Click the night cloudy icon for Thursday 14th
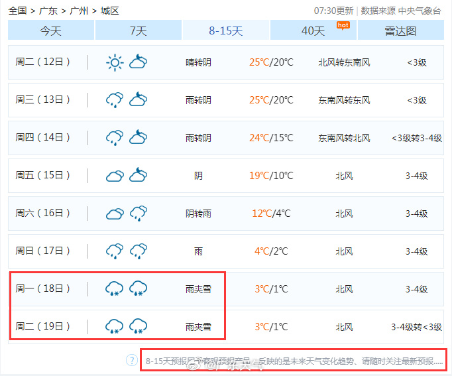Image resolution: width=452 pixels, height=376 pixels. (x=138, y=138)
